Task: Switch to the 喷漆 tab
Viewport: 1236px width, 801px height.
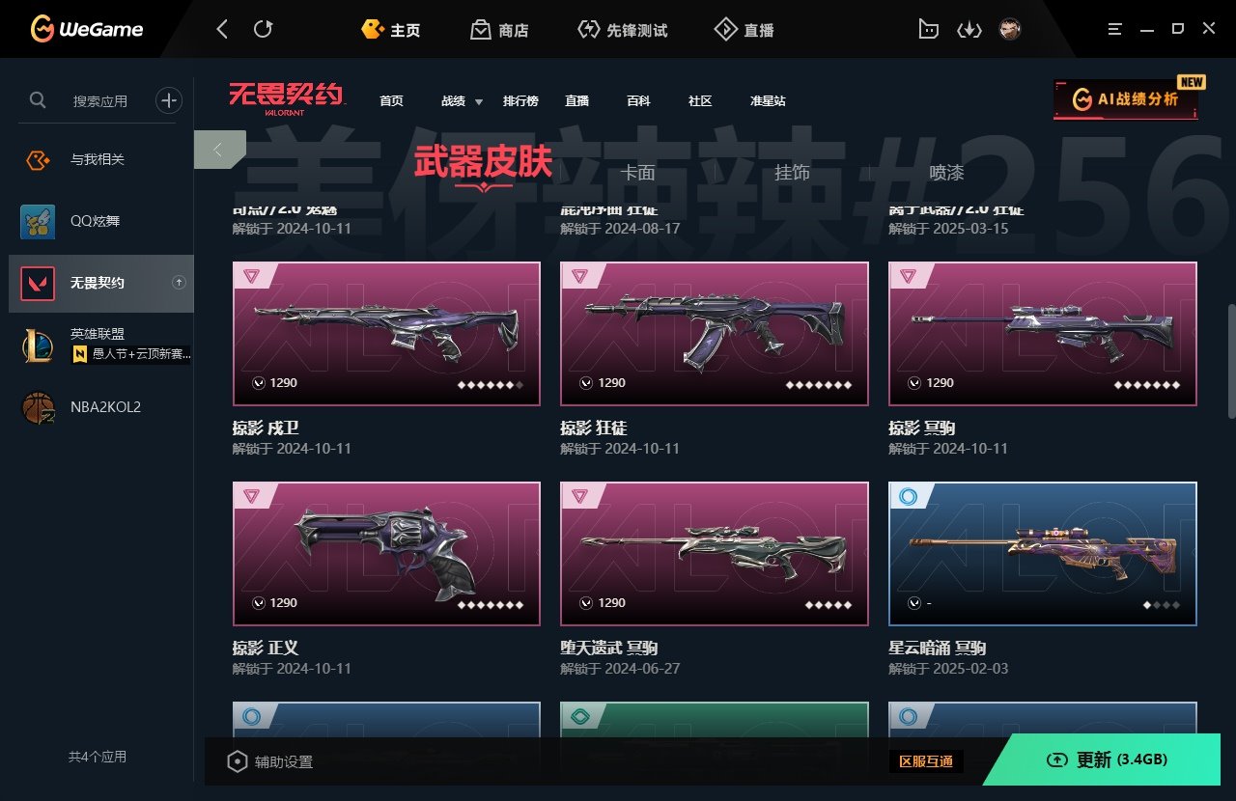Action: 946,173
